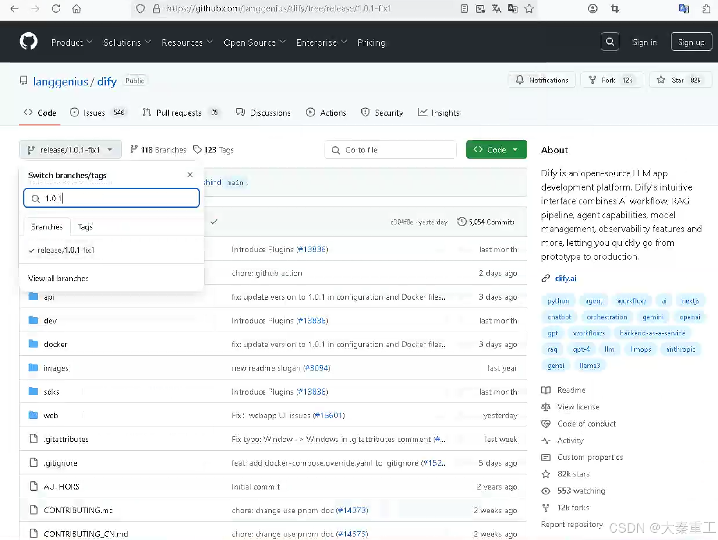The height and width of the screenshot is (540, 718).
Task: Open the 123 Tags link
Action: coord(214,150)
